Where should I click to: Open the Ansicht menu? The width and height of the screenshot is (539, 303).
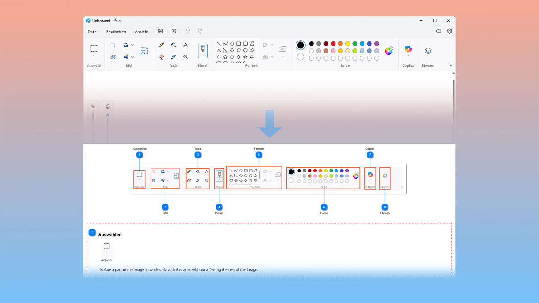coord(141,31)
